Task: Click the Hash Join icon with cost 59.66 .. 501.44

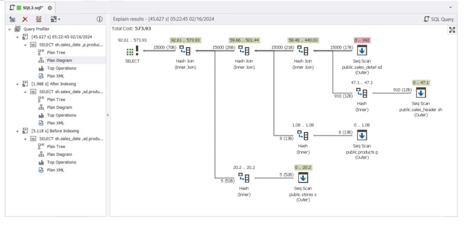Action: coord(244,51)
